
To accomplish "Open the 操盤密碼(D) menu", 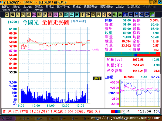I will point(91,6).
